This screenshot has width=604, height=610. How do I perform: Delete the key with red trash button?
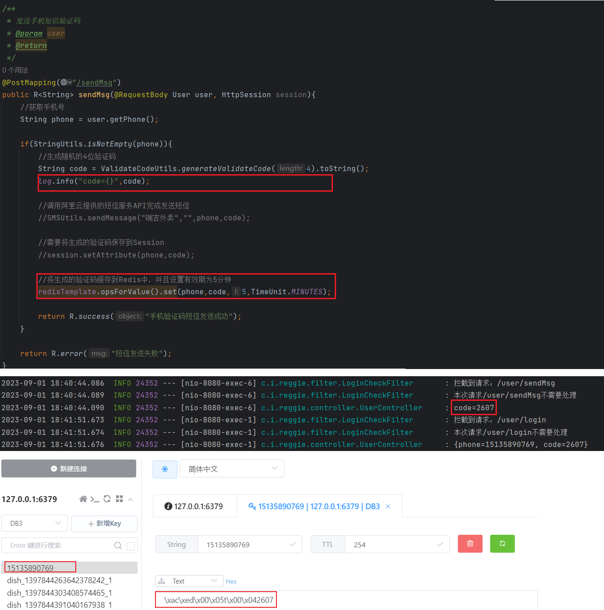click(x=470, y=544)
